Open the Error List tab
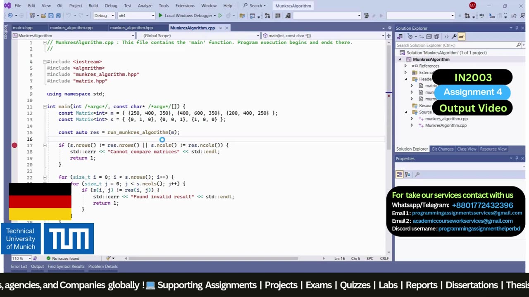The image size is (529, 297). (19, 266)
